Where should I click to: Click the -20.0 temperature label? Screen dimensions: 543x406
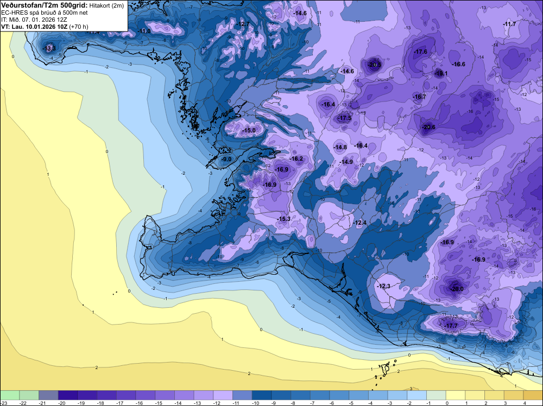pyautogui.click(x=456, y=289)
